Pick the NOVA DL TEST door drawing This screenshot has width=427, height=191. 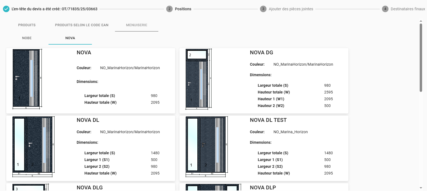point(206,145)
